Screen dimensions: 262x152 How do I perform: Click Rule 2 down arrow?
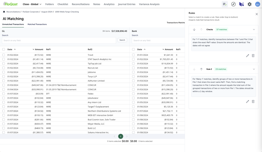(x=194, y=69)
